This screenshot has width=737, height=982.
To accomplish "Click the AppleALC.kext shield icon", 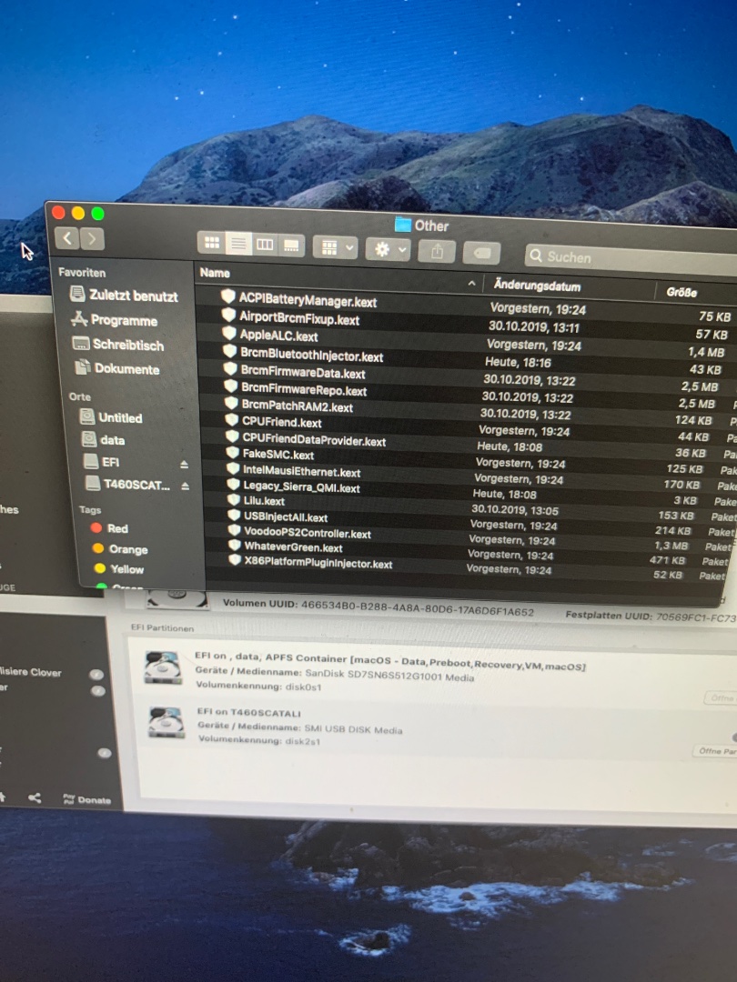I will [x=229, y=333].
